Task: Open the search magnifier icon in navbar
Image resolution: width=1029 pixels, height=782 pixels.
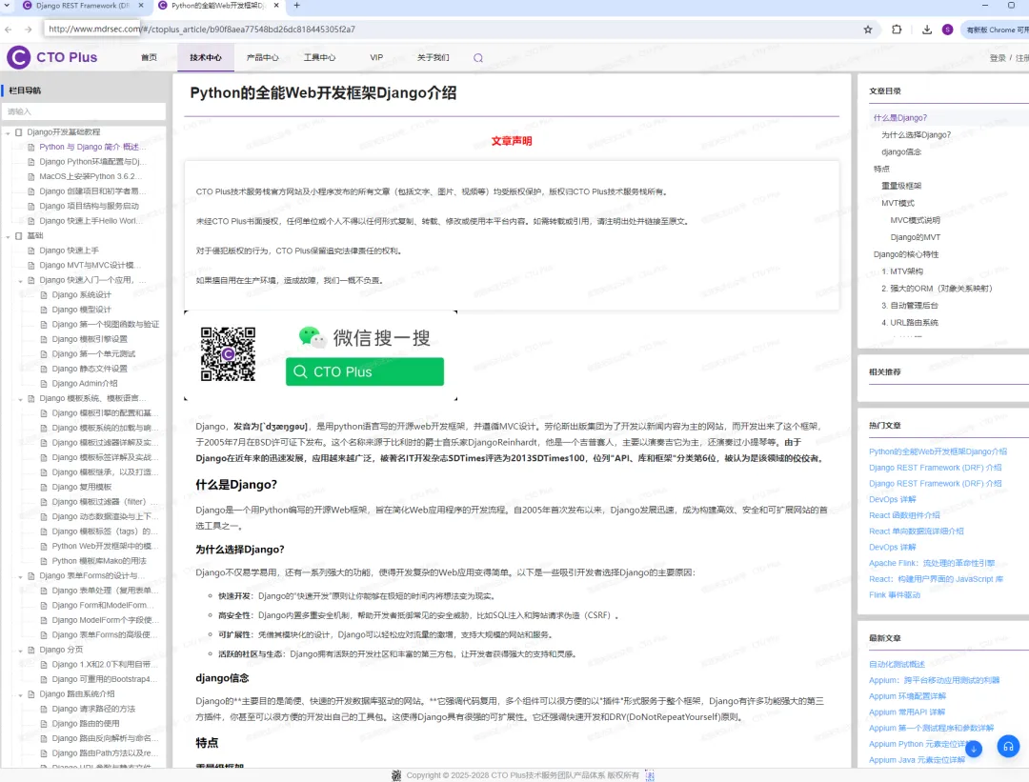Action: [478, 58]
